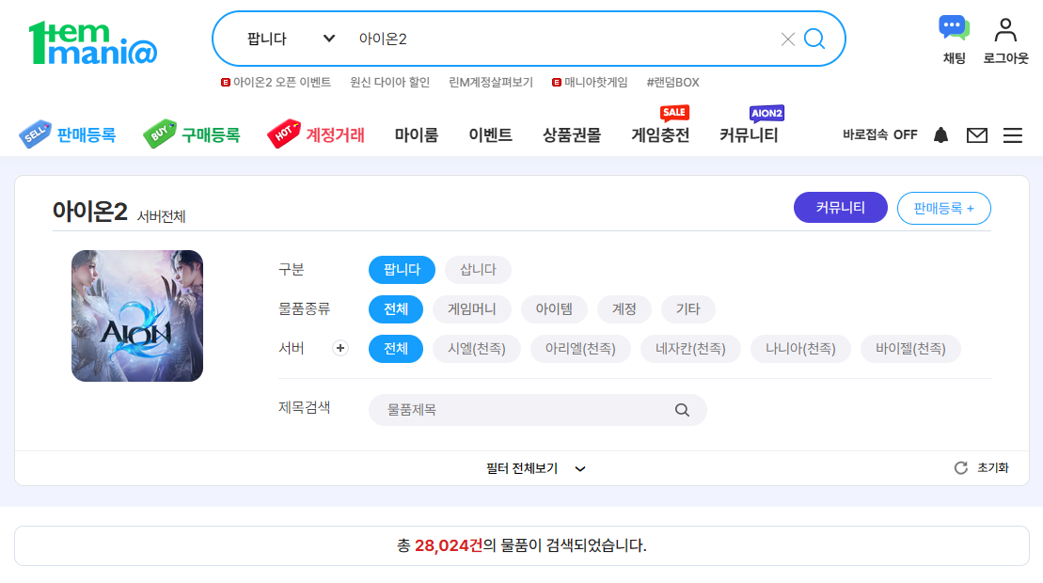Viewport: 1043px width, 583px height.
Task: Click the 물품제목 title search field
Action: coord(537,410)
